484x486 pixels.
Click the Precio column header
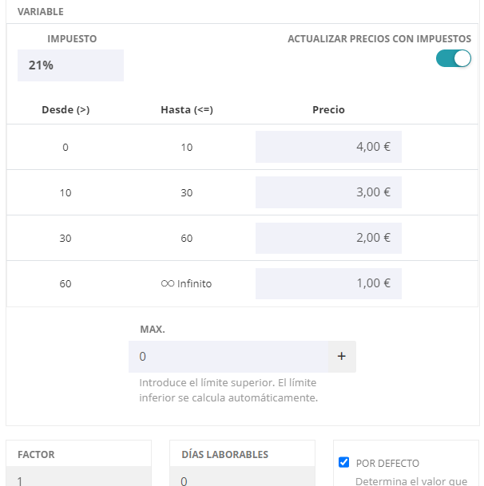(328, 110)
